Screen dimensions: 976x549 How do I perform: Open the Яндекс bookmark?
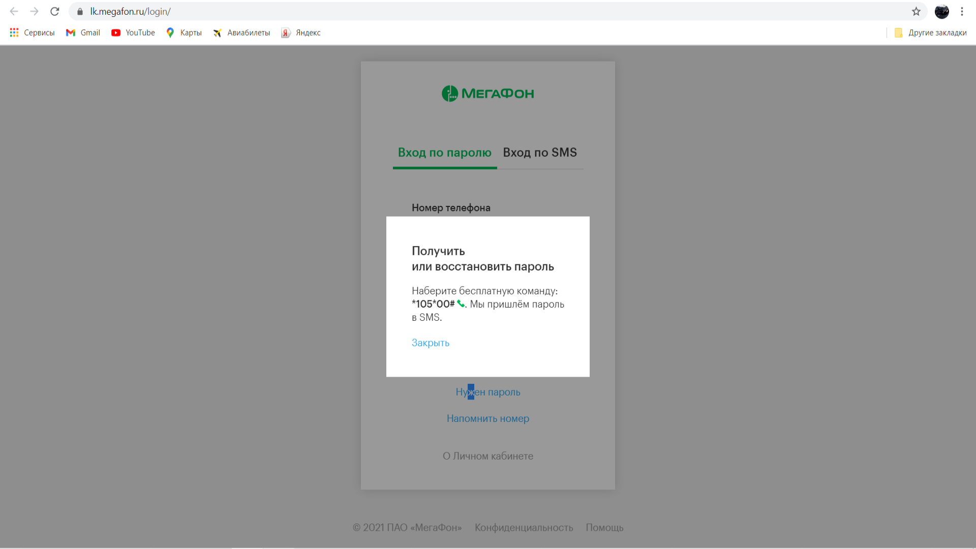301,33
